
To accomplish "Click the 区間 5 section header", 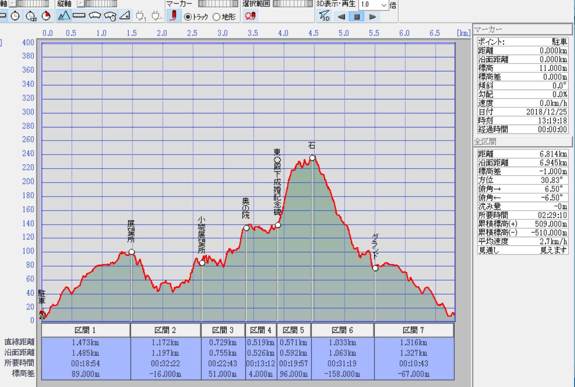I will tap(294, 330).
